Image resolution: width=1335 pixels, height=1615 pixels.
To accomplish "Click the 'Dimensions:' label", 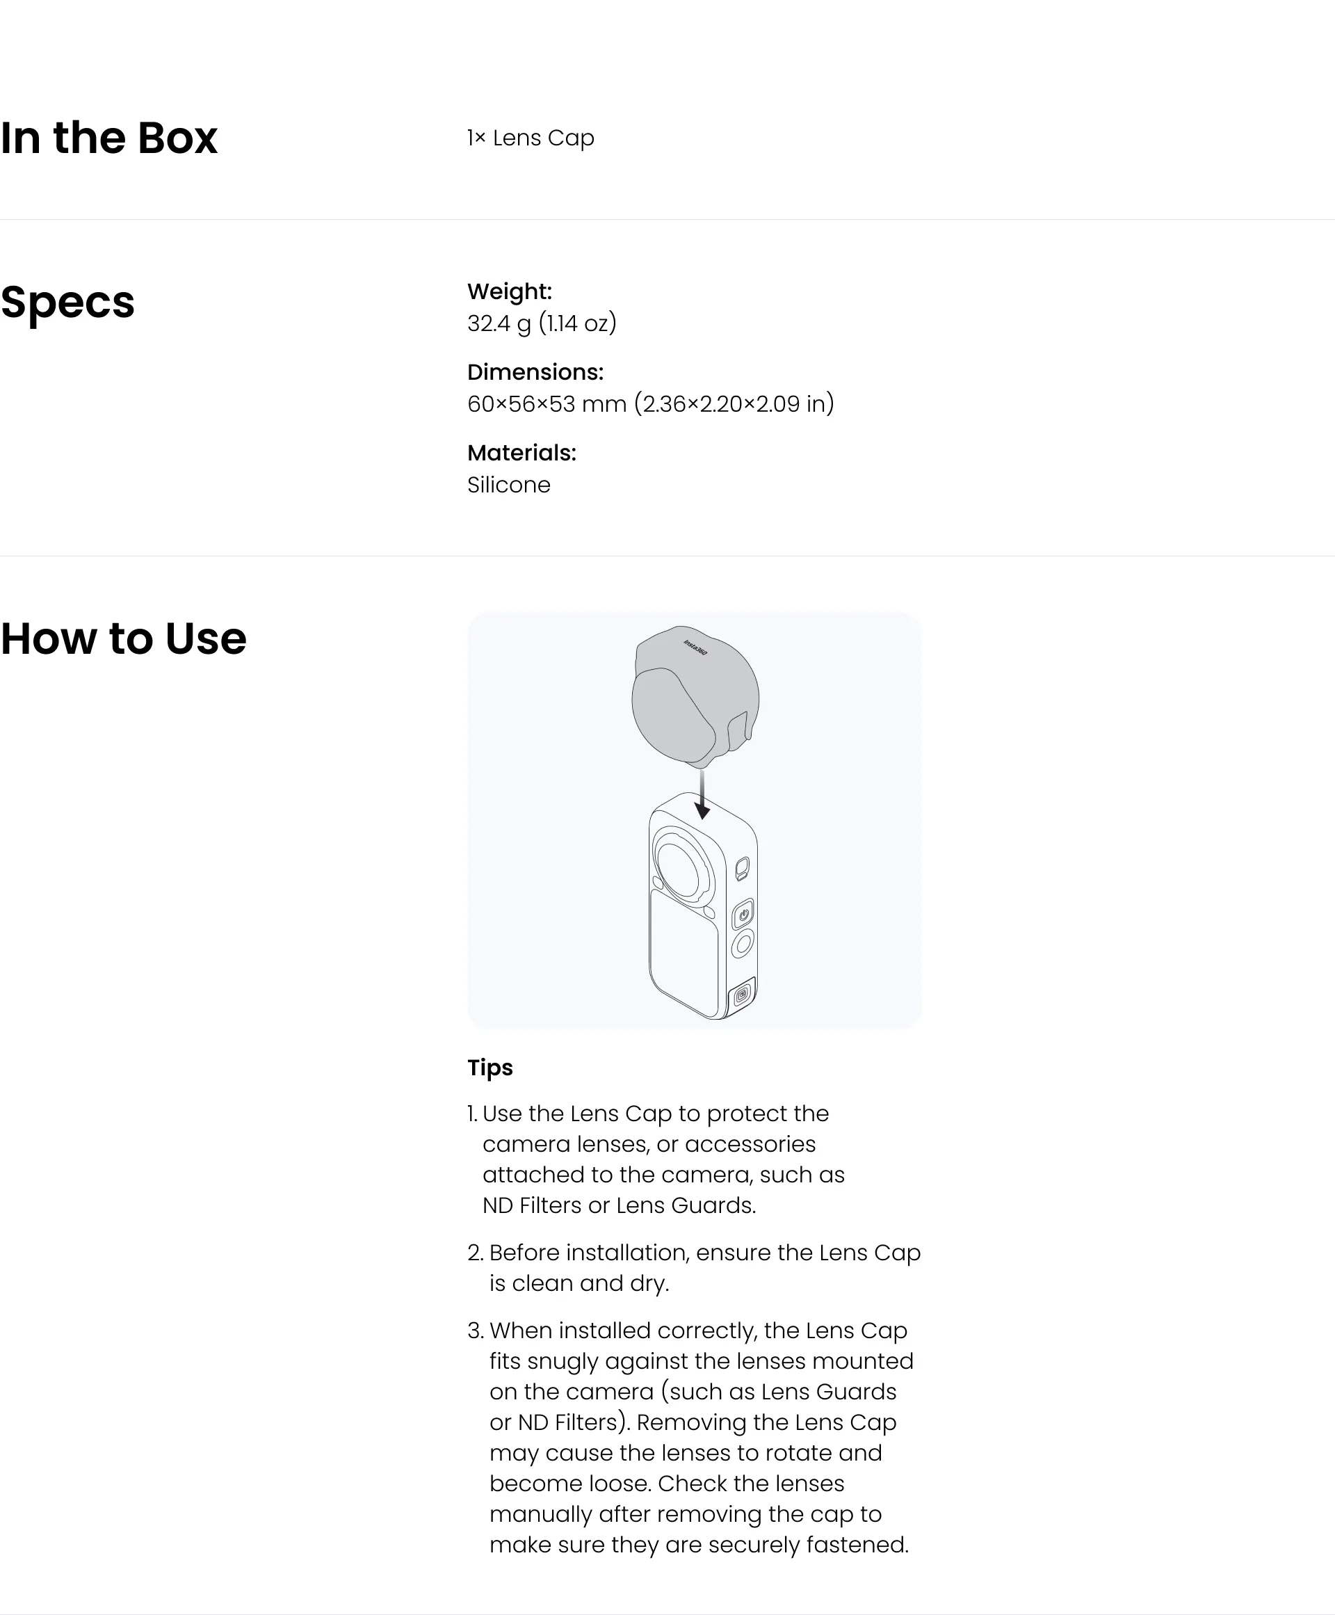I will [x=535, y=372].
